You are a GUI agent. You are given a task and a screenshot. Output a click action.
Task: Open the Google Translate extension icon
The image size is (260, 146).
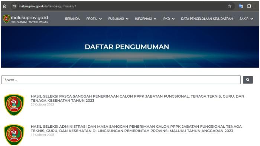point(241,6)
